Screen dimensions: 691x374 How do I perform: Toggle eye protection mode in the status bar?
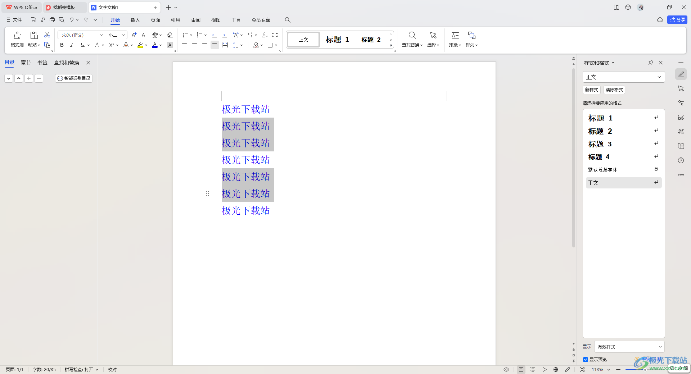coord(506,369)
